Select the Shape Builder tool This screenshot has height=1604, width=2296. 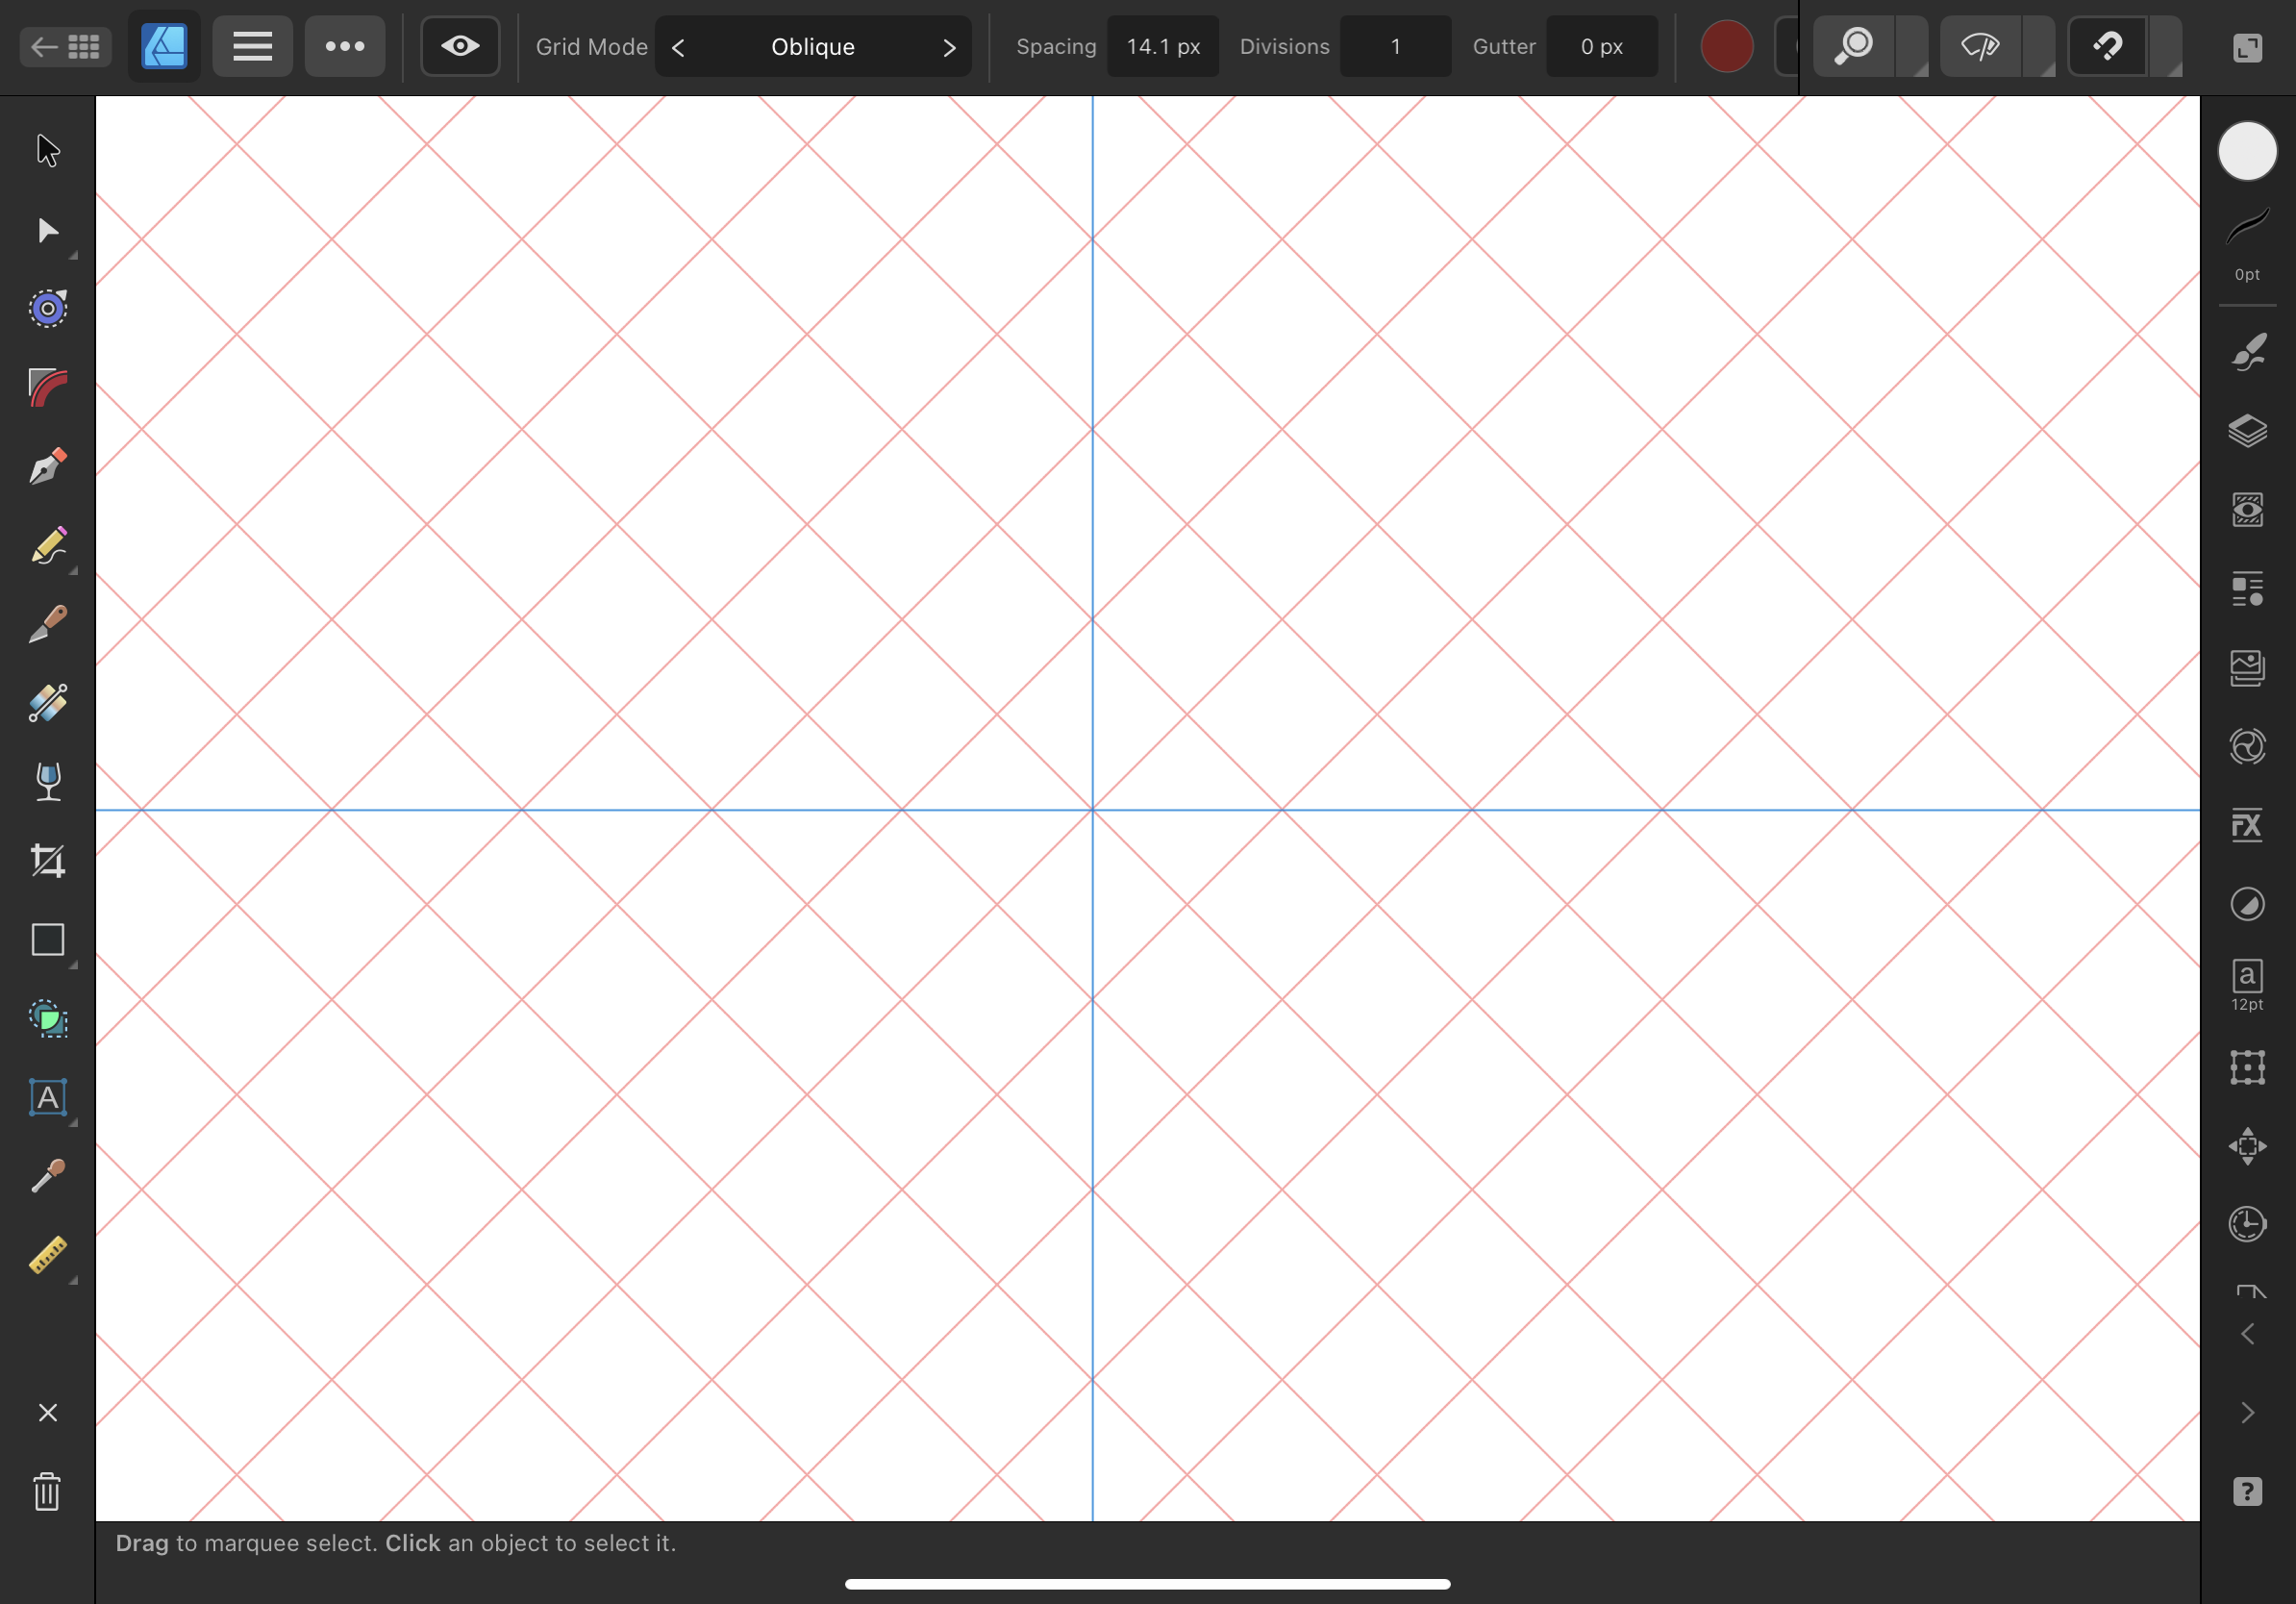pyautogui.click(x=48, y=1019)
